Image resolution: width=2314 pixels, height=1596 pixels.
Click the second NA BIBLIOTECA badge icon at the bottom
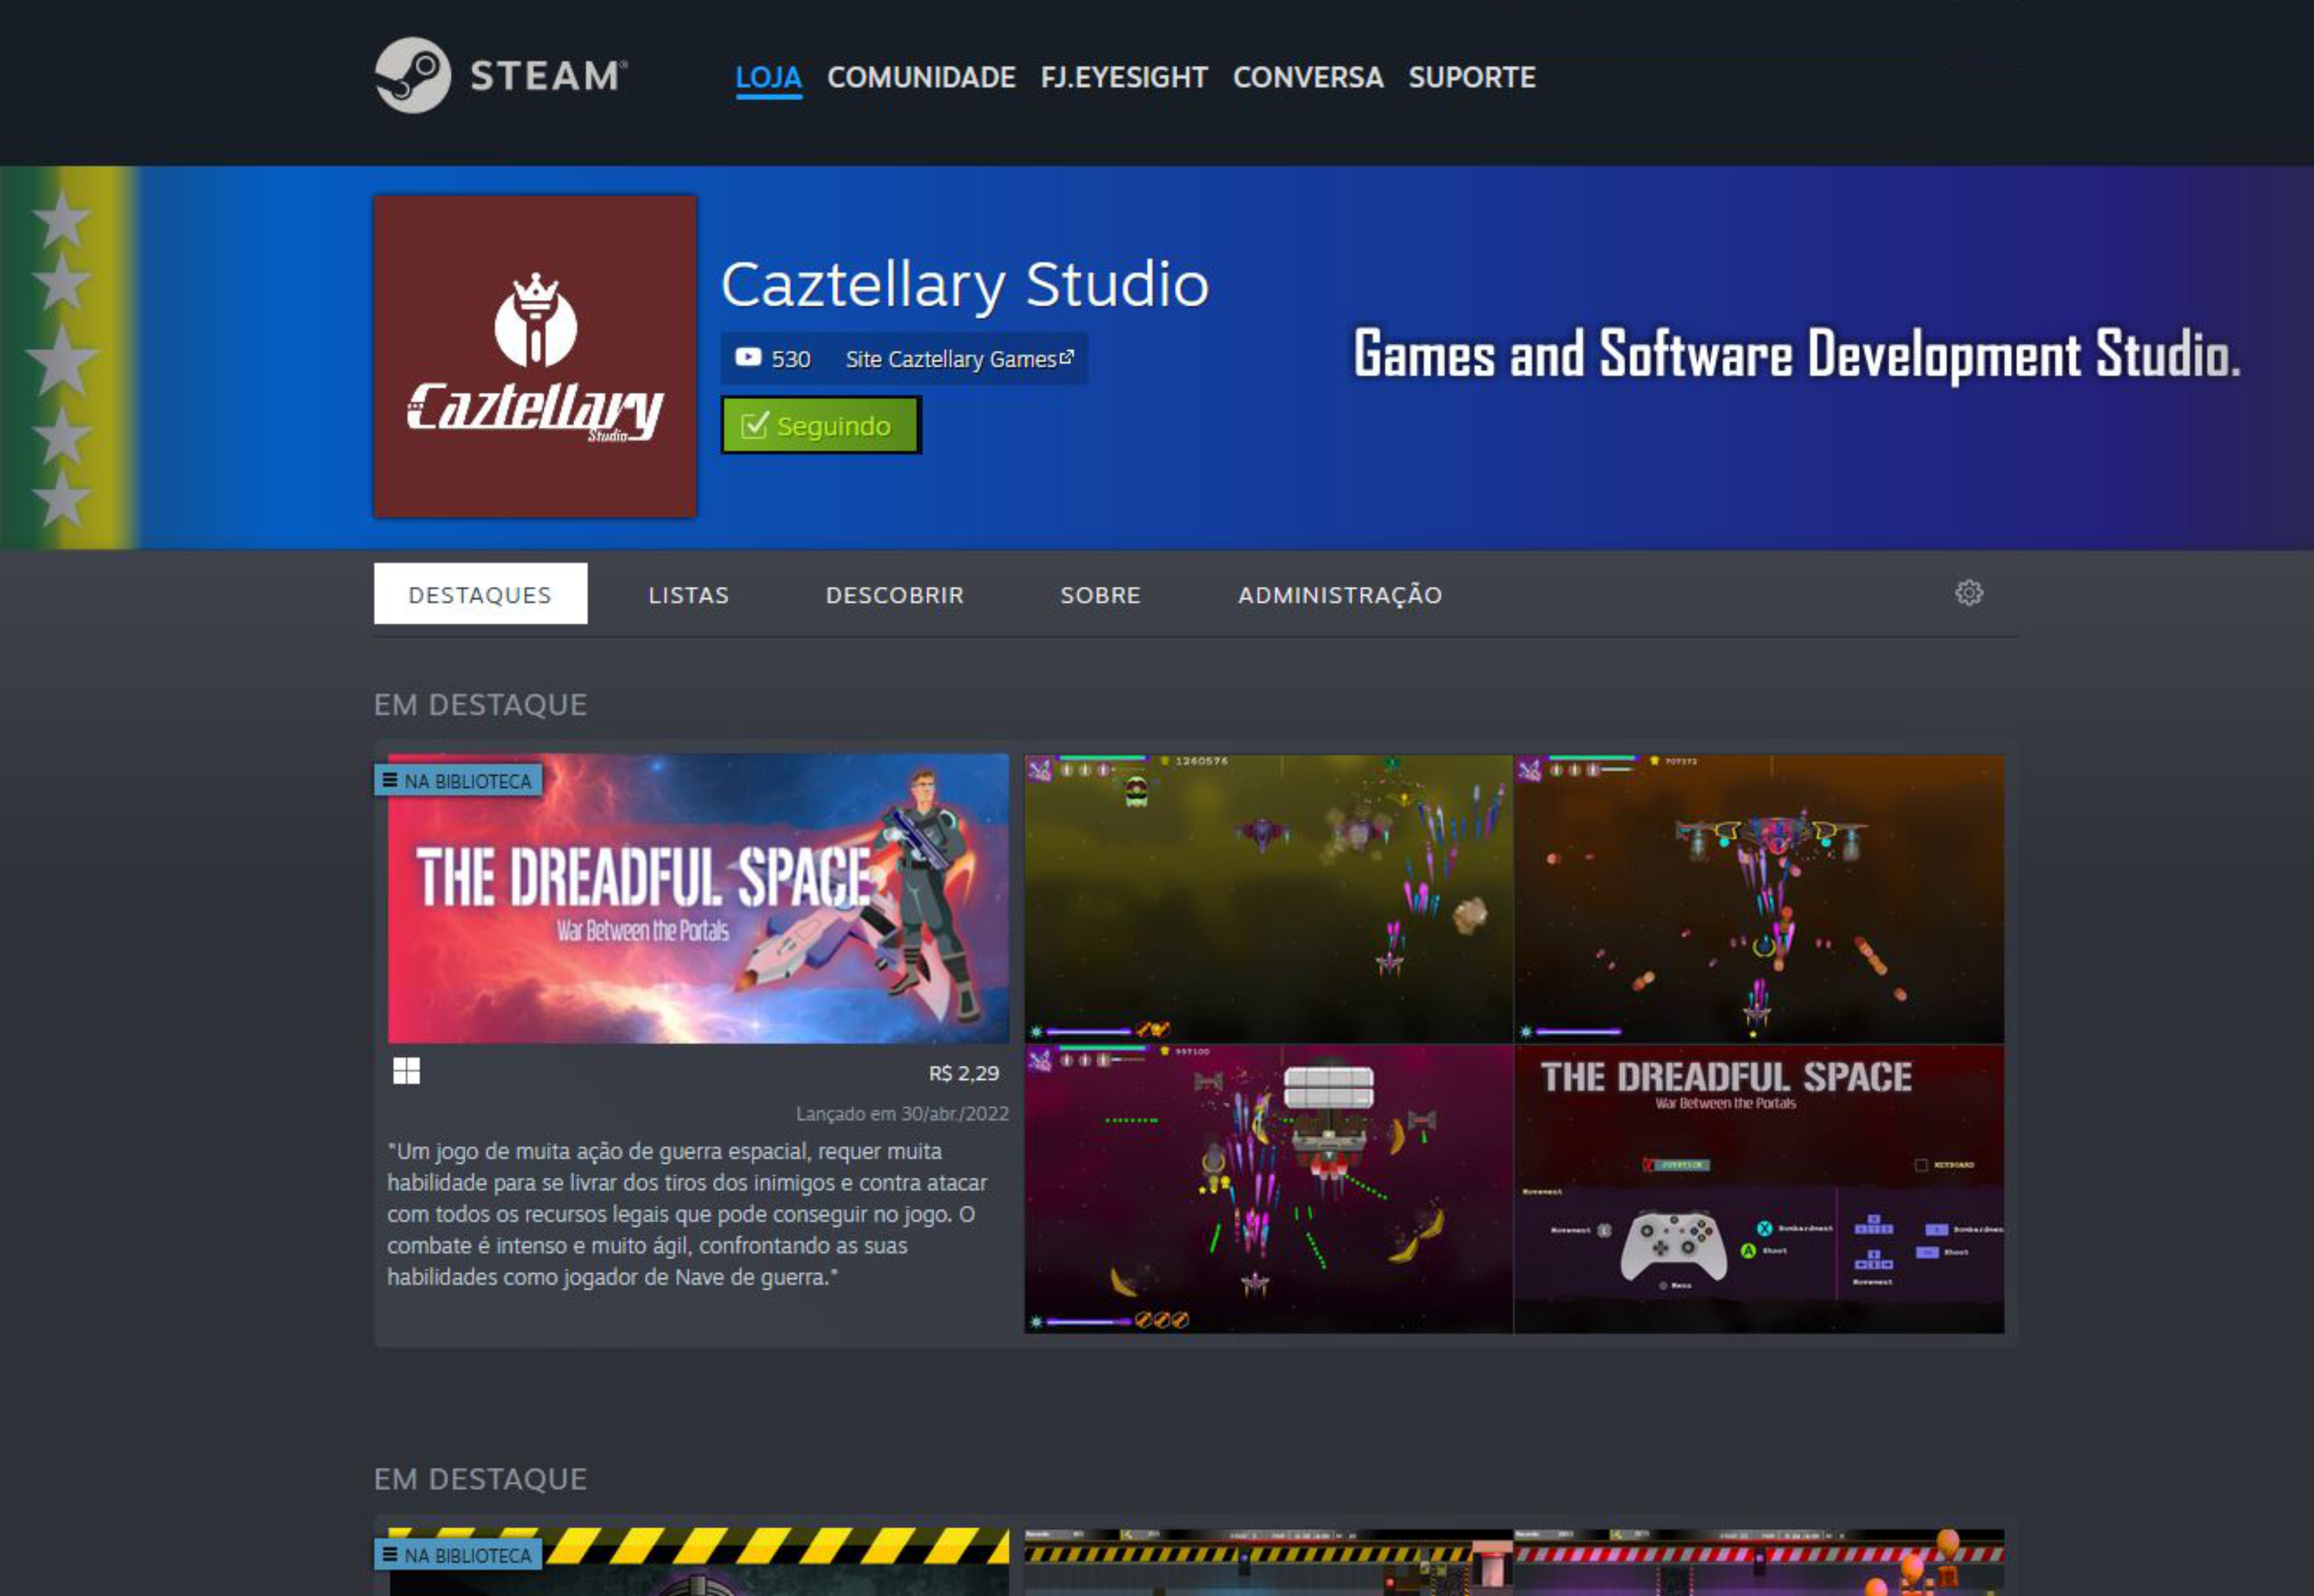tap(390, 1555)
